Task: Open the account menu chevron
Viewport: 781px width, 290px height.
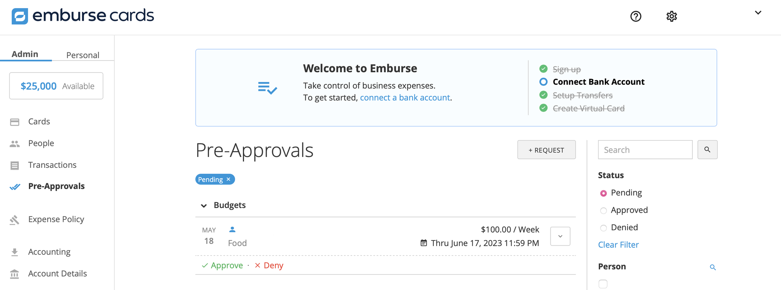Action: tap(758, 12)
